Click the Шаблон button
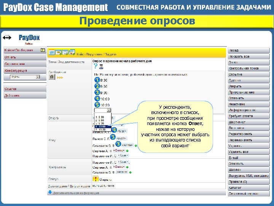274x206 pixels. click(249, 170)
